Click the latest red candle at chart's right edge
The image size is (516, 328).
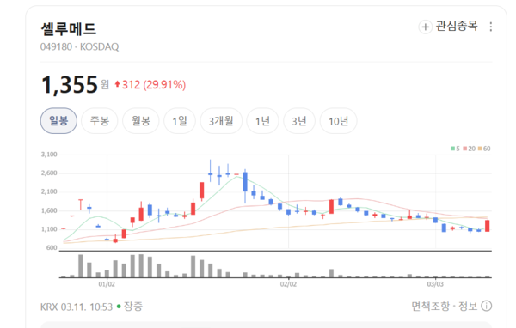[x=488, y=226]
